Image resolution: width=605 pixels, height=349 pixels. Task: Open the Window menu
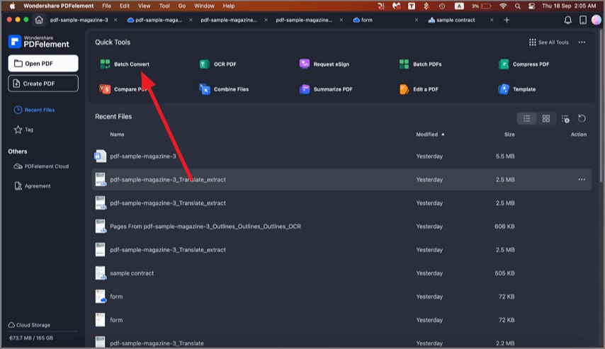pyautogui.click(x=204, y=6)
